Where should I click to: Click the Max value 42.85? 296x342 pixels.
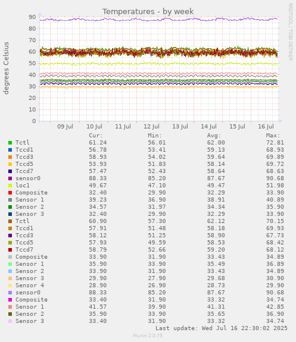coord(275,307)
